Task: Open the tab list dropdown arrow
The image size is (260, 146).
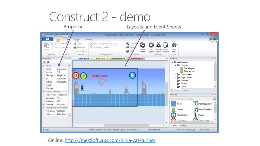Action: tap(167, 59)
